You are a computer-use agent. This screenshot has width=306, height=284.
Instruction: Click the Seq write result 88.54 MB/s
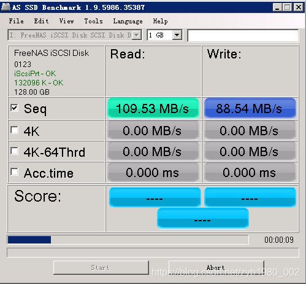[x=250, y=108]
